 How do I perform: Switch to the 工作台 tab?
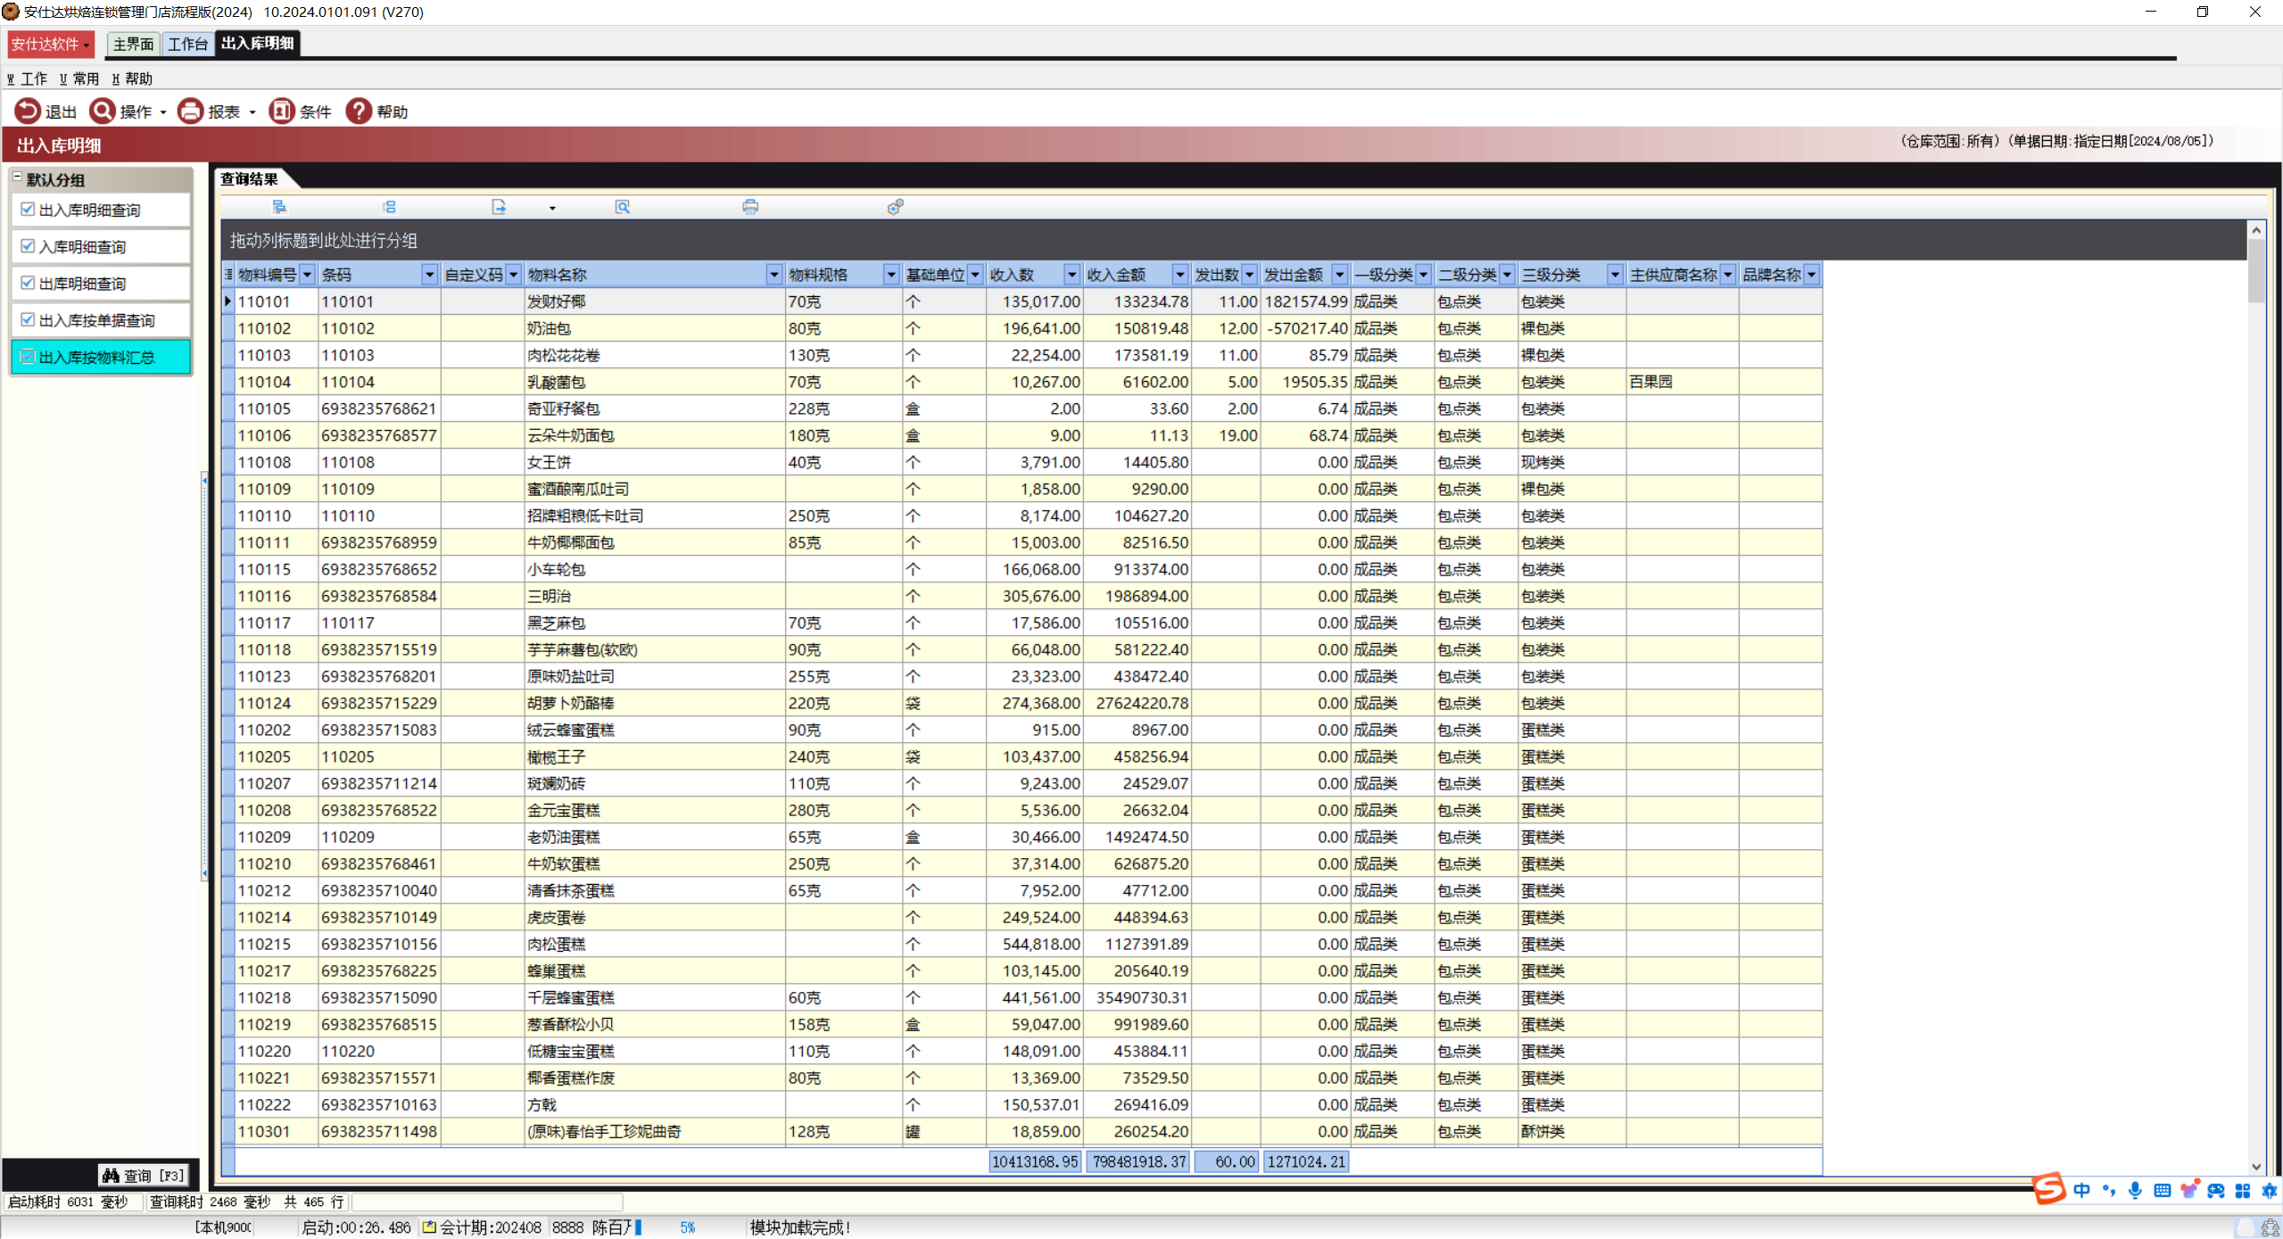point(187,44)
